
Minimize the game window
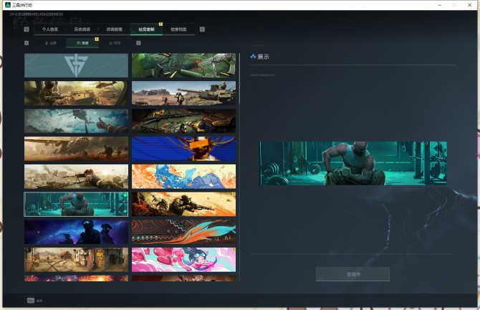click(x=440, y=5)
